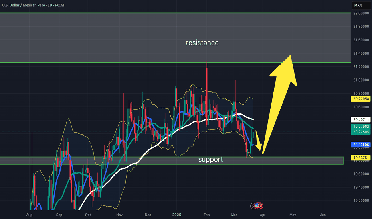This screenshot has width=372, height=219.
Task: Click the 21.00000 price axis label
Action: click(361, 80)
